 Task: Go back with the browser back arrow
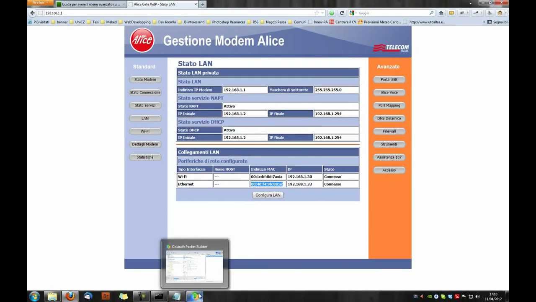(x=32, y=13)
